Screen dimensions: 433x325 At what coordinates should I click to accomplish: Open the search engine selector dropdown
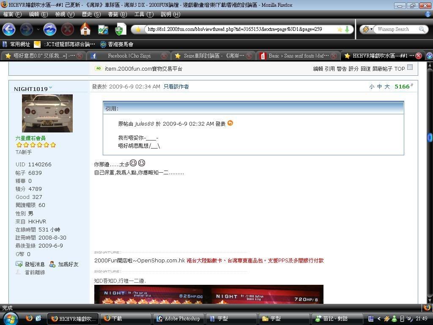[x=367, y=29]
